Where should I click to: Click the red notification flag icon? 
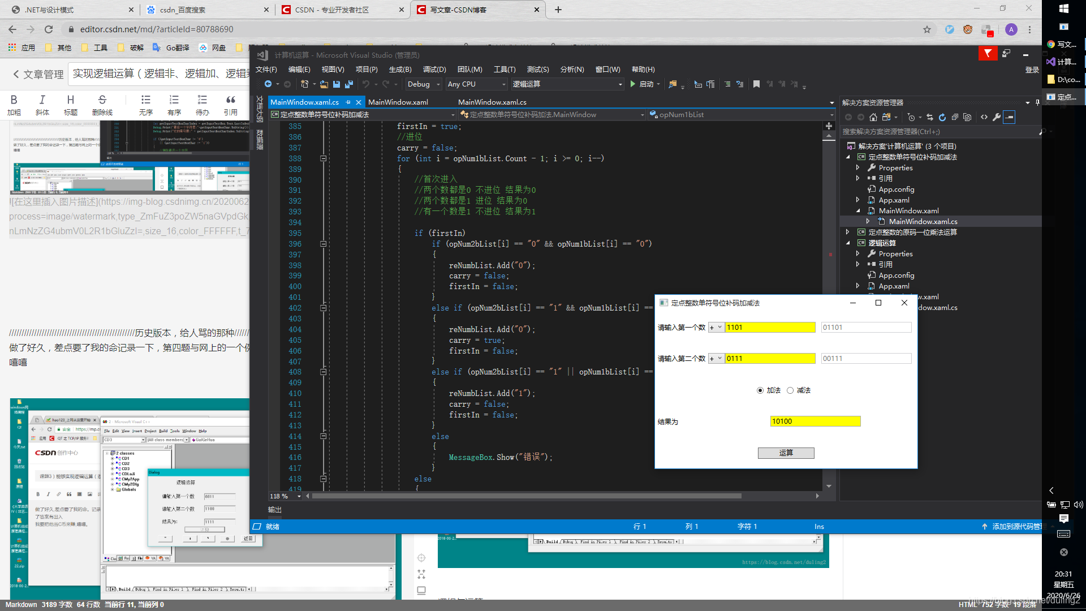click(988, 54)
